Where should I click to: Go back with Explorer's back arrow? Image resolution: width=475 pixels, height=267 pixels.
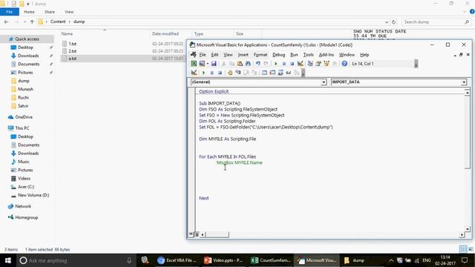click(7, 22)
